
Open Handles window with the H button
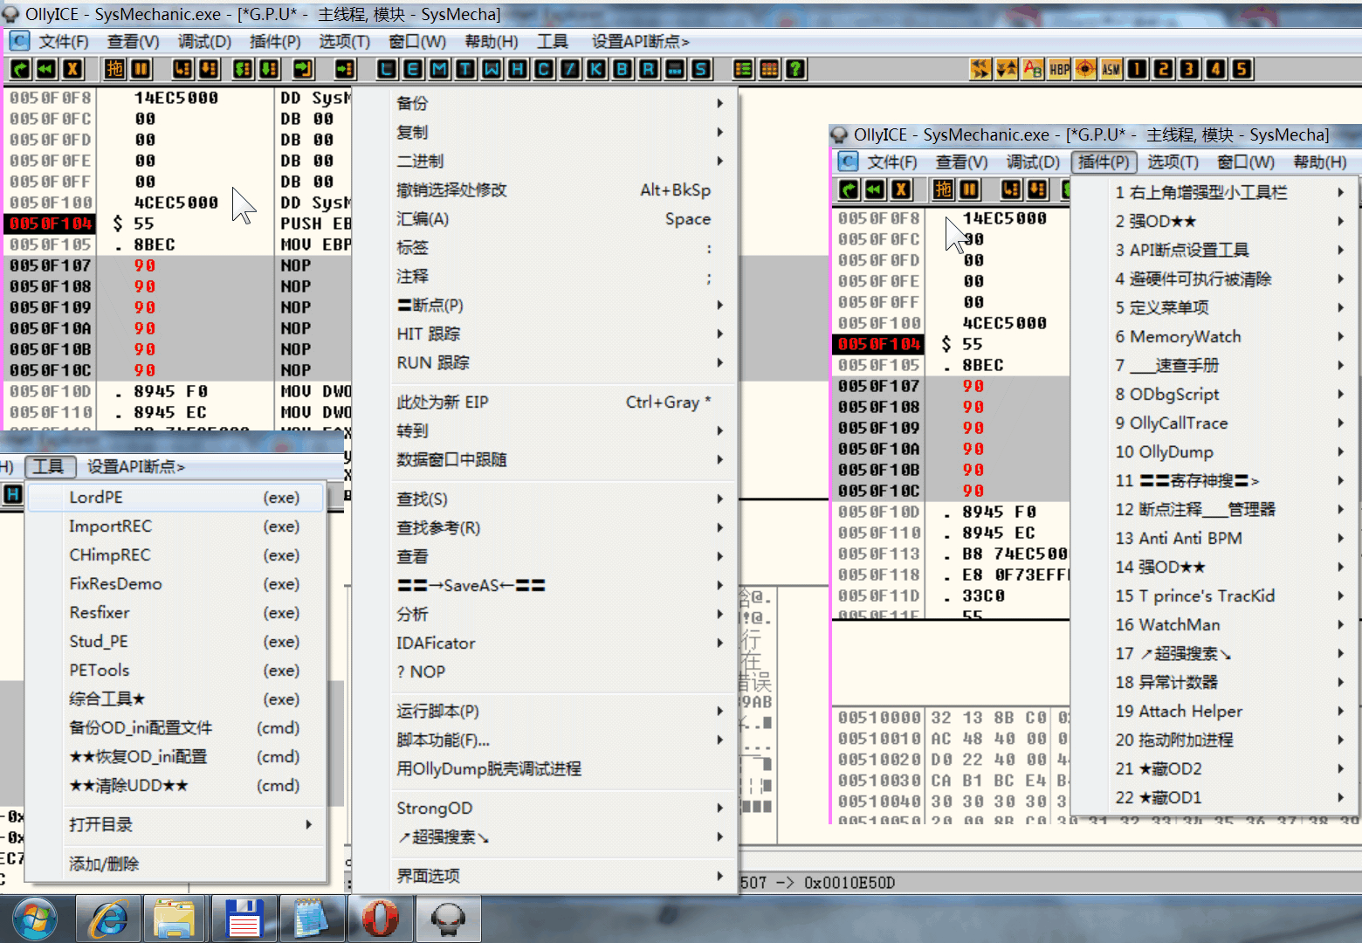pos(518,69)
